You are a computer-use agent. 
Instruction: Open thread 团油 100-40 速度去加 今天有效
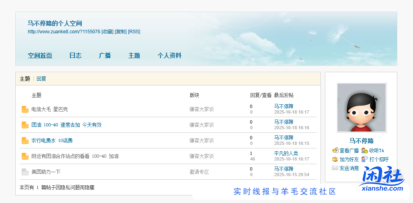(x=66, y=125)
